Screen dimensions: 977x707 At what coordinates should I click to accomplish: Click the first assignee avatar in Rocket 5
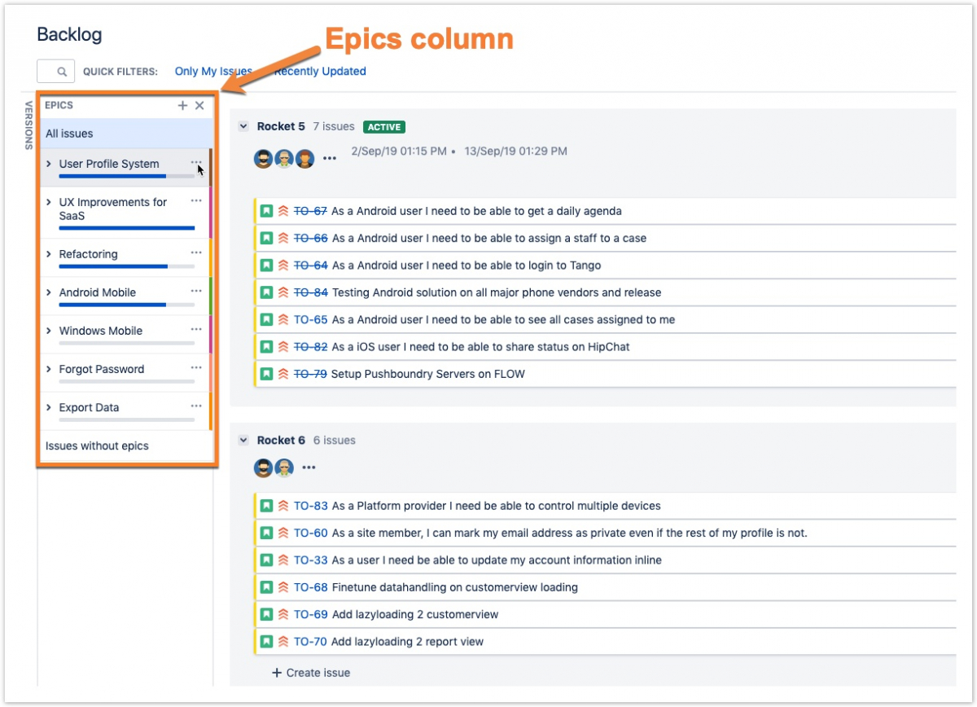263,159
